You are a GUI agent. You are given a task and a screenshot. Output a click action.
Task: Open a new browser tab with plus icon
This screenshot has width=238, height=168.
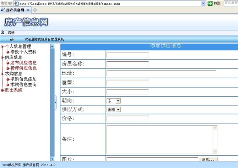[35, 10]
